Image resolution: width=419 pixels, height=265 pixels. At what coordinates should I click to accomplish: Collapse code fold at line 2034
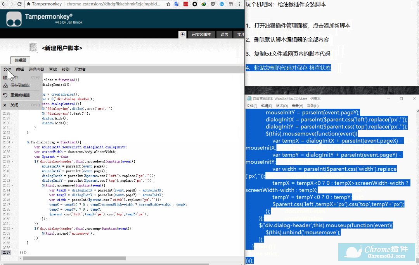tap(13, 143)
